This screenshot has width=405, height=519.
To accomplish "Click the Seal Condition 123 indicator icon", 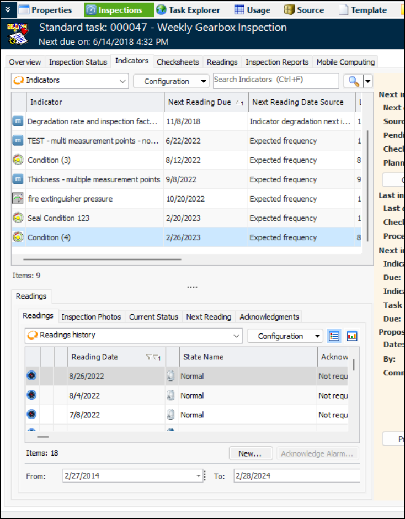I will pyautogui.click(x=18, y=218).
